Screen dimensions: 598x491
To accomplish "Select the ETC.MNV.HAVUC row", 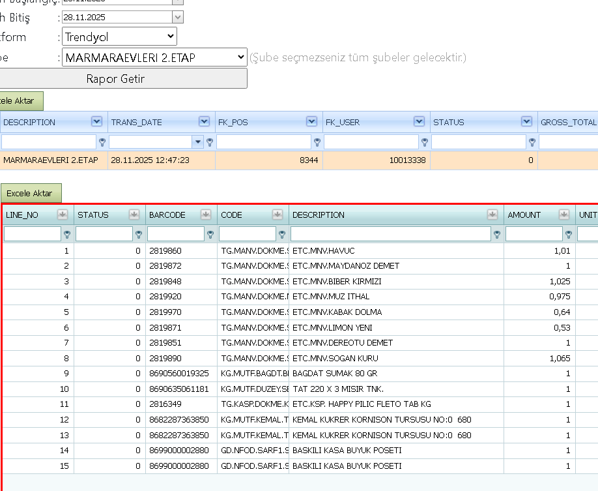I will click(300, 251).
